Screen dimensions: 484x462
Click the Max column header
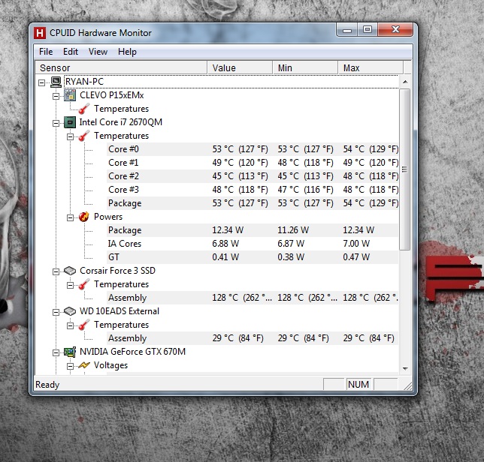tap(371, 67)
